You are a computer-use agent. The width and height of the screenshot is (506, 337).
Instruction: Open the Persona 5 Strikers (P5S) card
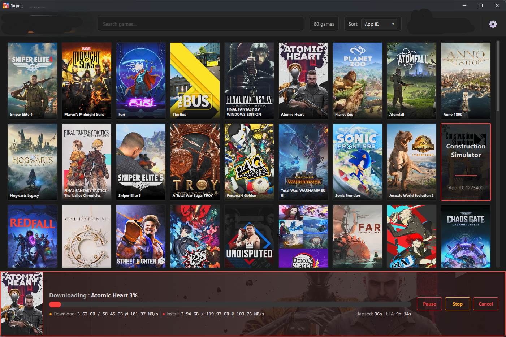(195, 236)
